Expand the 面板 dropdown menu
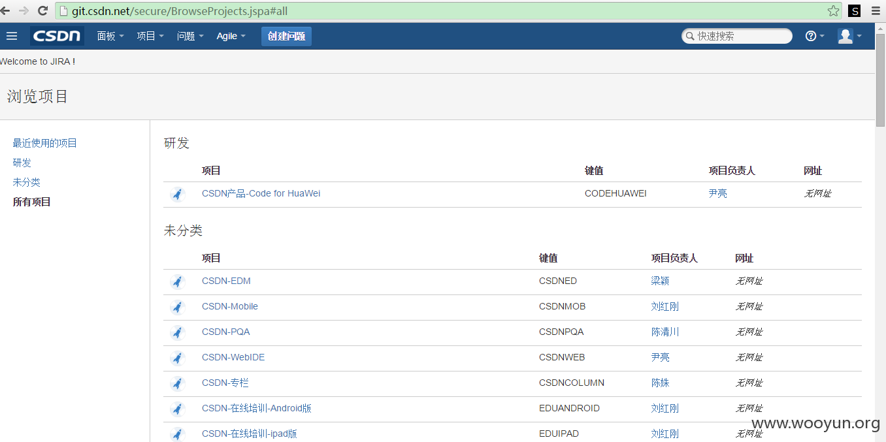886x442 pixels. click(110, 36)
